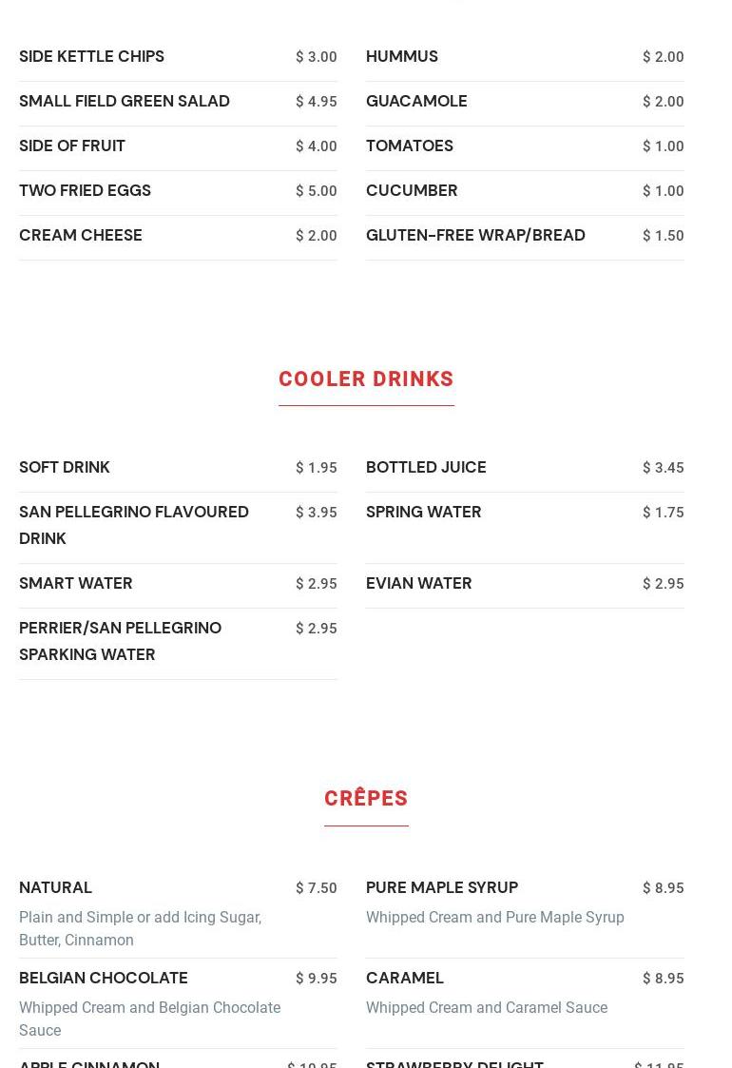The image size is (732, 1068).
Task: Click the SMART WATER item
Action: pos(76,584)
